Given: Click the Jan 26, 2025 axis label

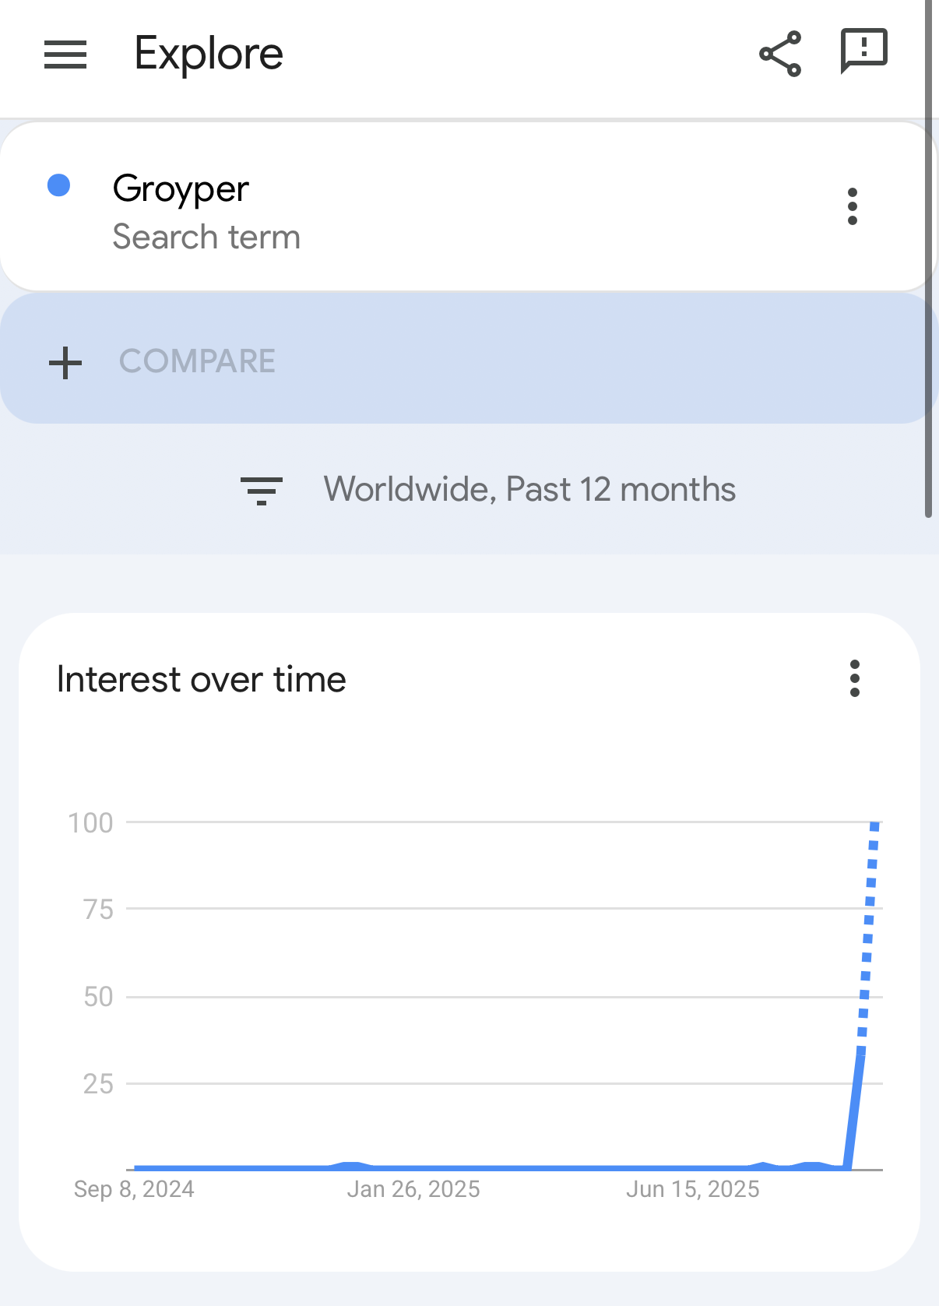Looking at the screenshot, I should coord(413,1189).
